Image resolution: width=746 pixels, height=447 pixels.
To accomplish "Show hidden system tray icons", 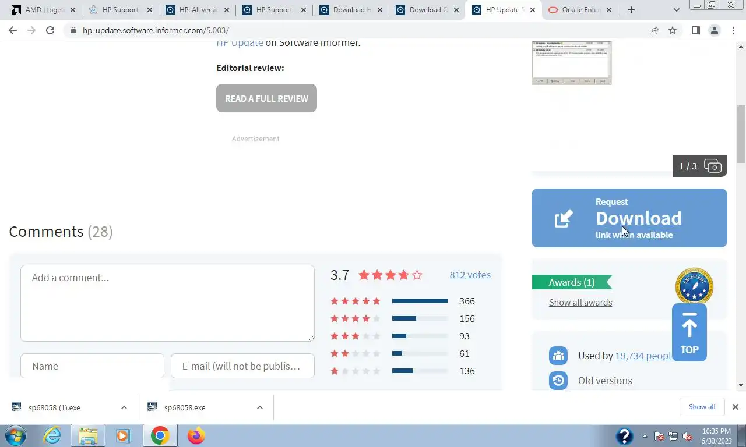I will 645,436.
